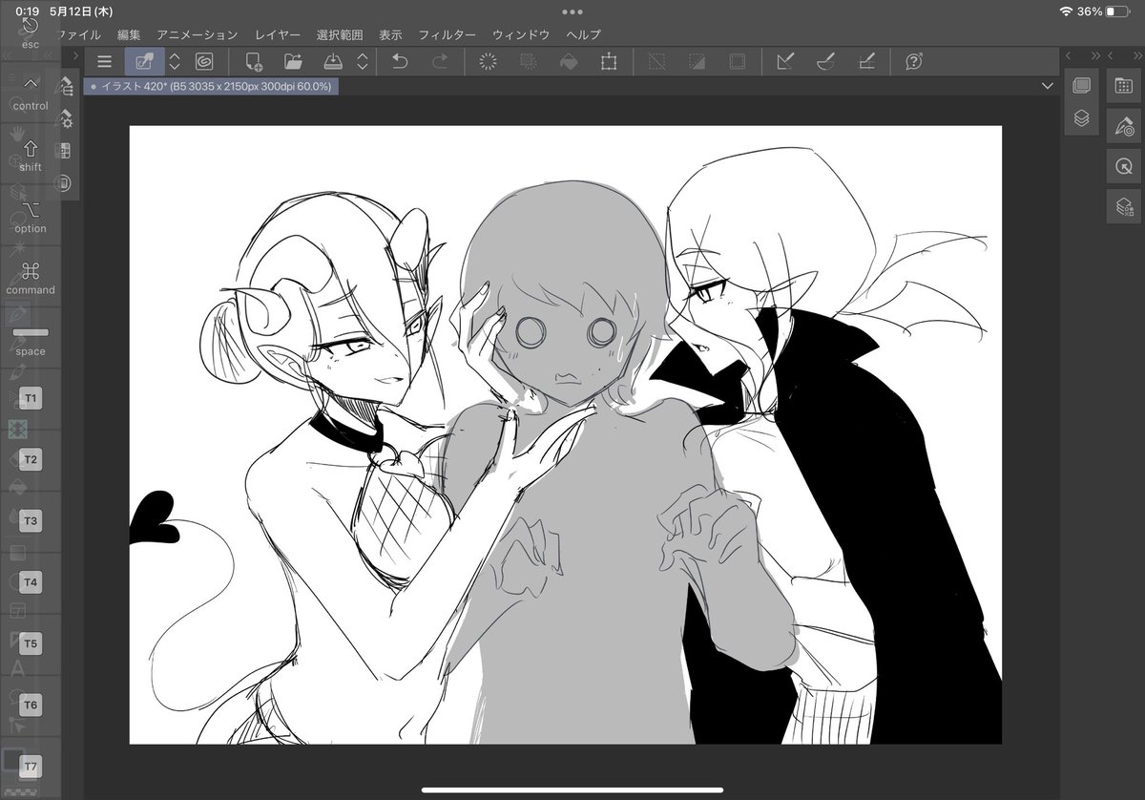This screenshot has height=800, width=1145.
Task: Expand first right dock with double chevron
Action: (x=1094, y=56)
